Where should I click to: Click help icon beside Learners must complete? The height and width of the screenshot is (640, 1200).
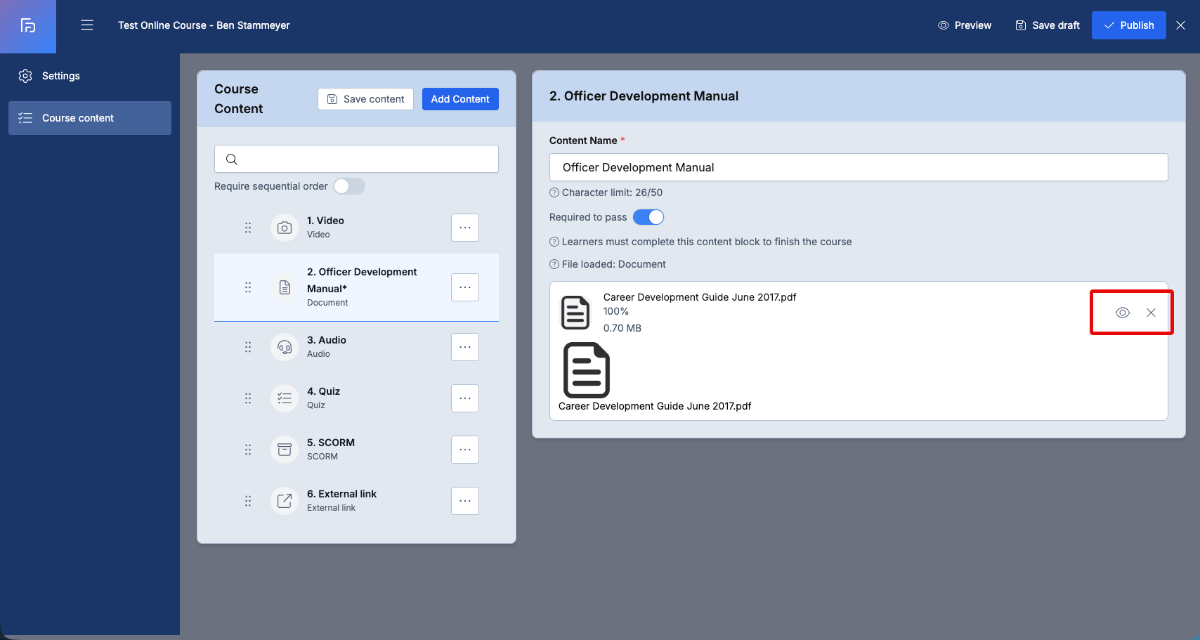[554, 242]
